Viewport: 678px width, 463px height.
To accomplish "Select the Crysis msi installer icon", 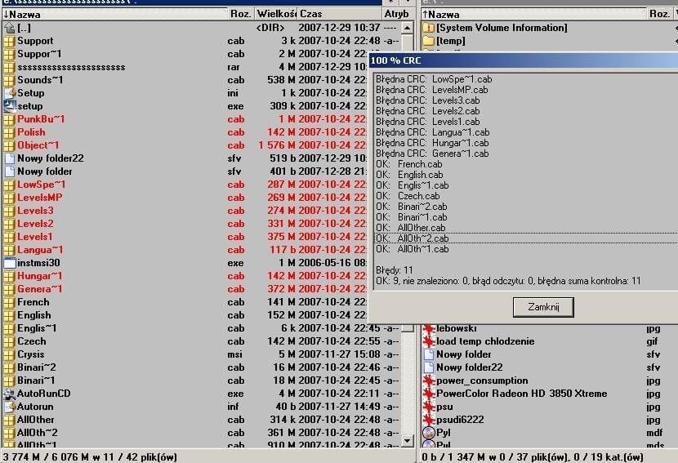I will [10, 354].
